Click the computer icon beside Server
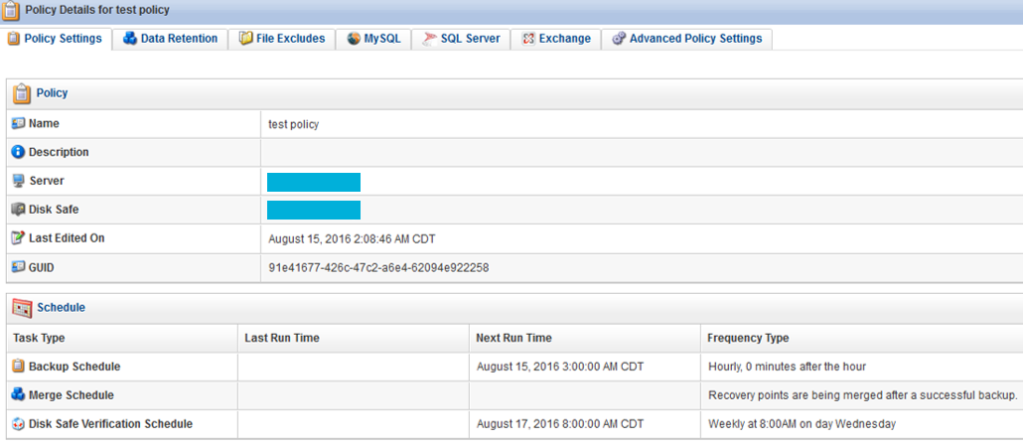This screenshot has width=1023, height=445. (18, 181)
